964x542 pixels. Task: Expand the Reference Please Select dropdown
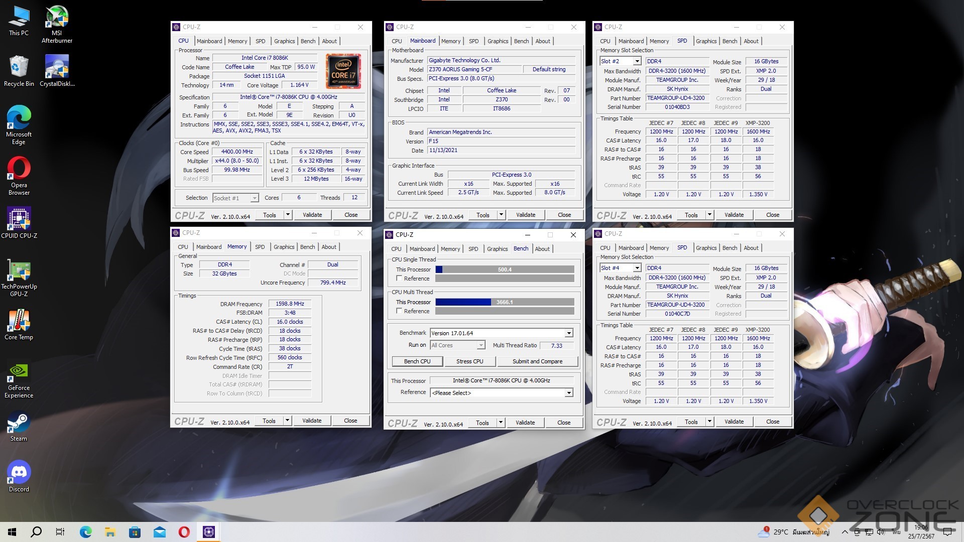(x=568, y=393)
